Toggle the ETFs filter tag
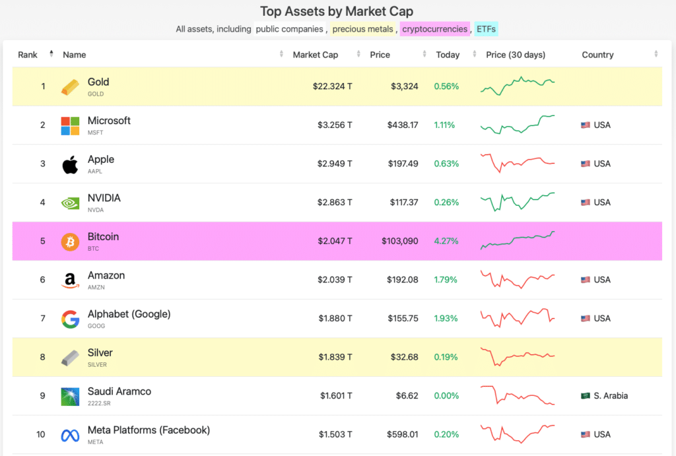The image size is (676, 456). click(x=486, y=29)
